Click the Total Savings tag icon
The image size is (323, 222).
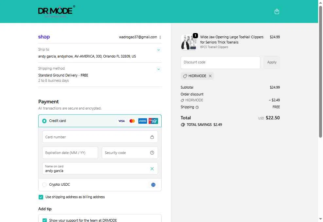pyautogui.click(x=183, y=125)
